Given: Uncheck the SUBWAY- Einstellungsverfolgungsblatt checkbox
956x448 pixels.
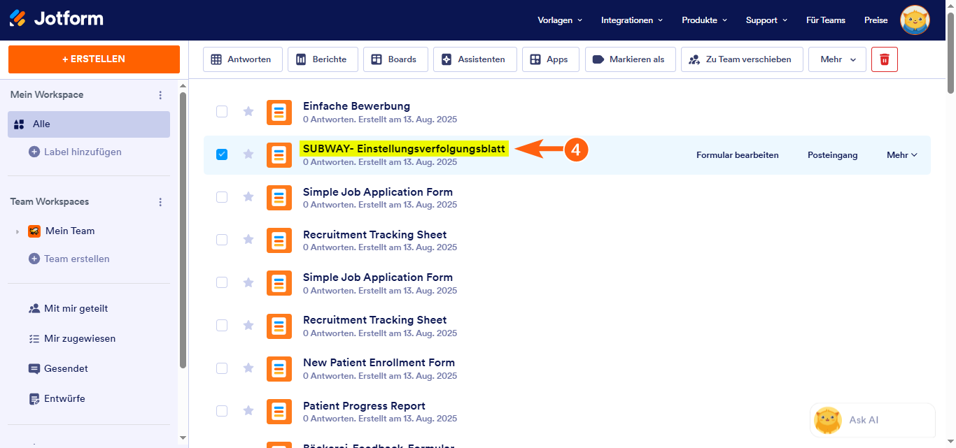Looking at the screenshot, I should pos(222,154).
